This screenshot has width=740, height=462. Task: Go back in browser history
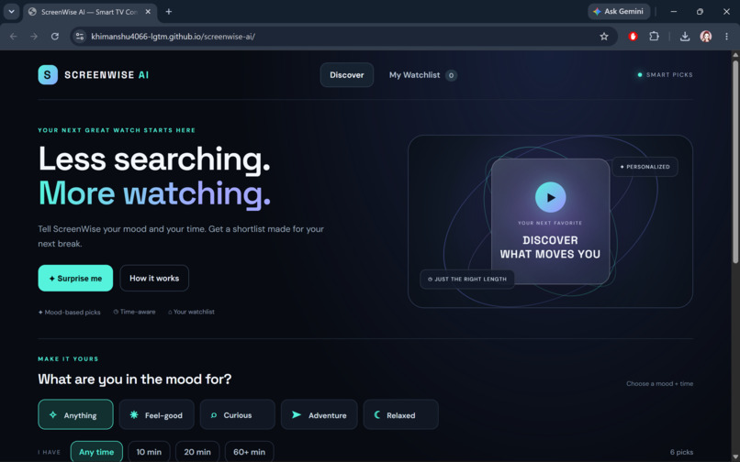pos(13,37)
